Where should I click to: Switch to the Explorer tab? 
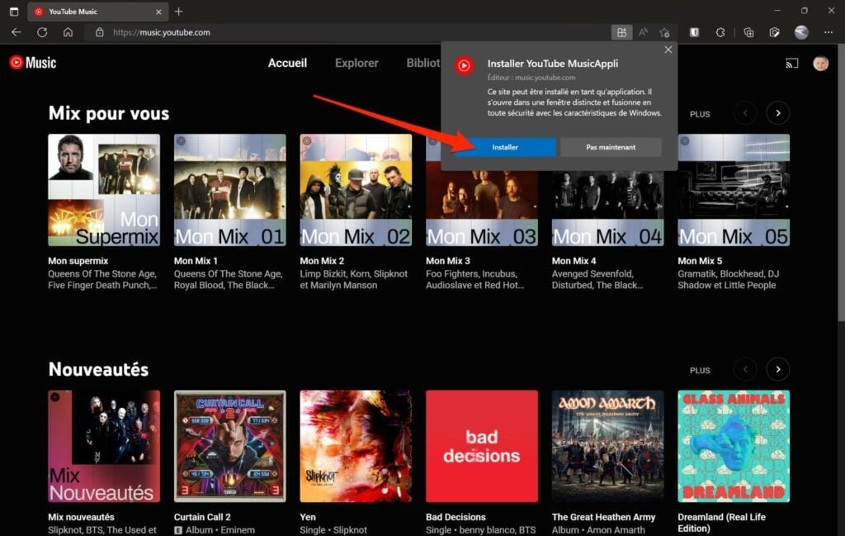(356, 63)
